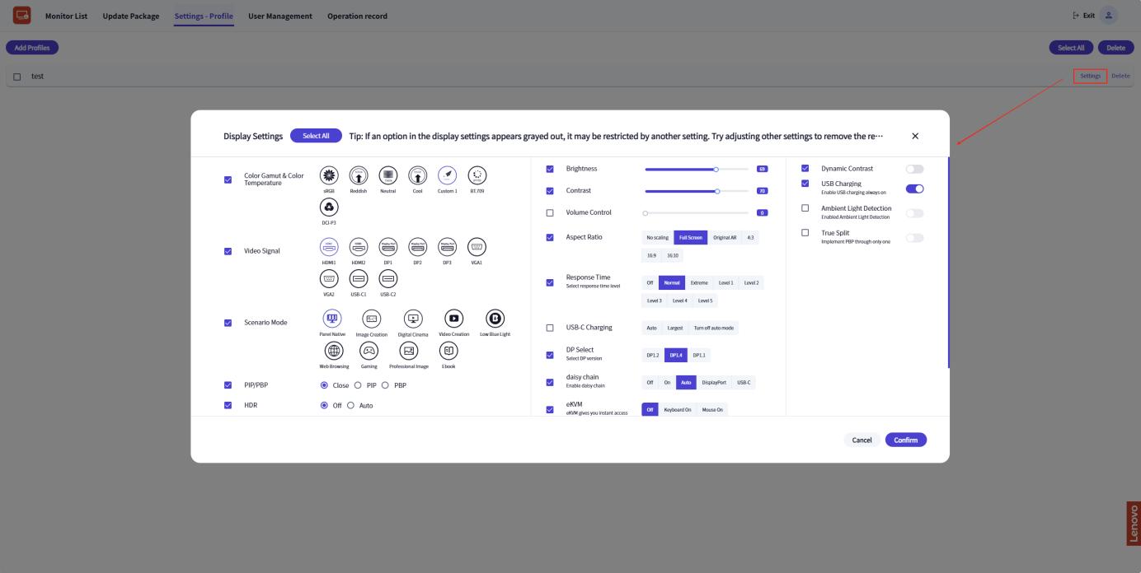Select USB-C2 video signal input
This screenshot has width=1141, height=573.
(387, 279)
